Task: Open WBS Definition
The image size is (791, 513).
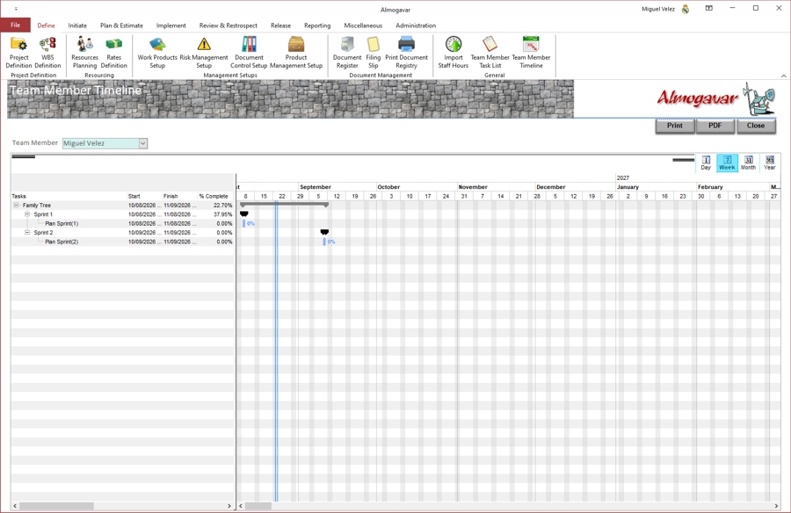Action: pyautogui.click(x=48, y=53)
